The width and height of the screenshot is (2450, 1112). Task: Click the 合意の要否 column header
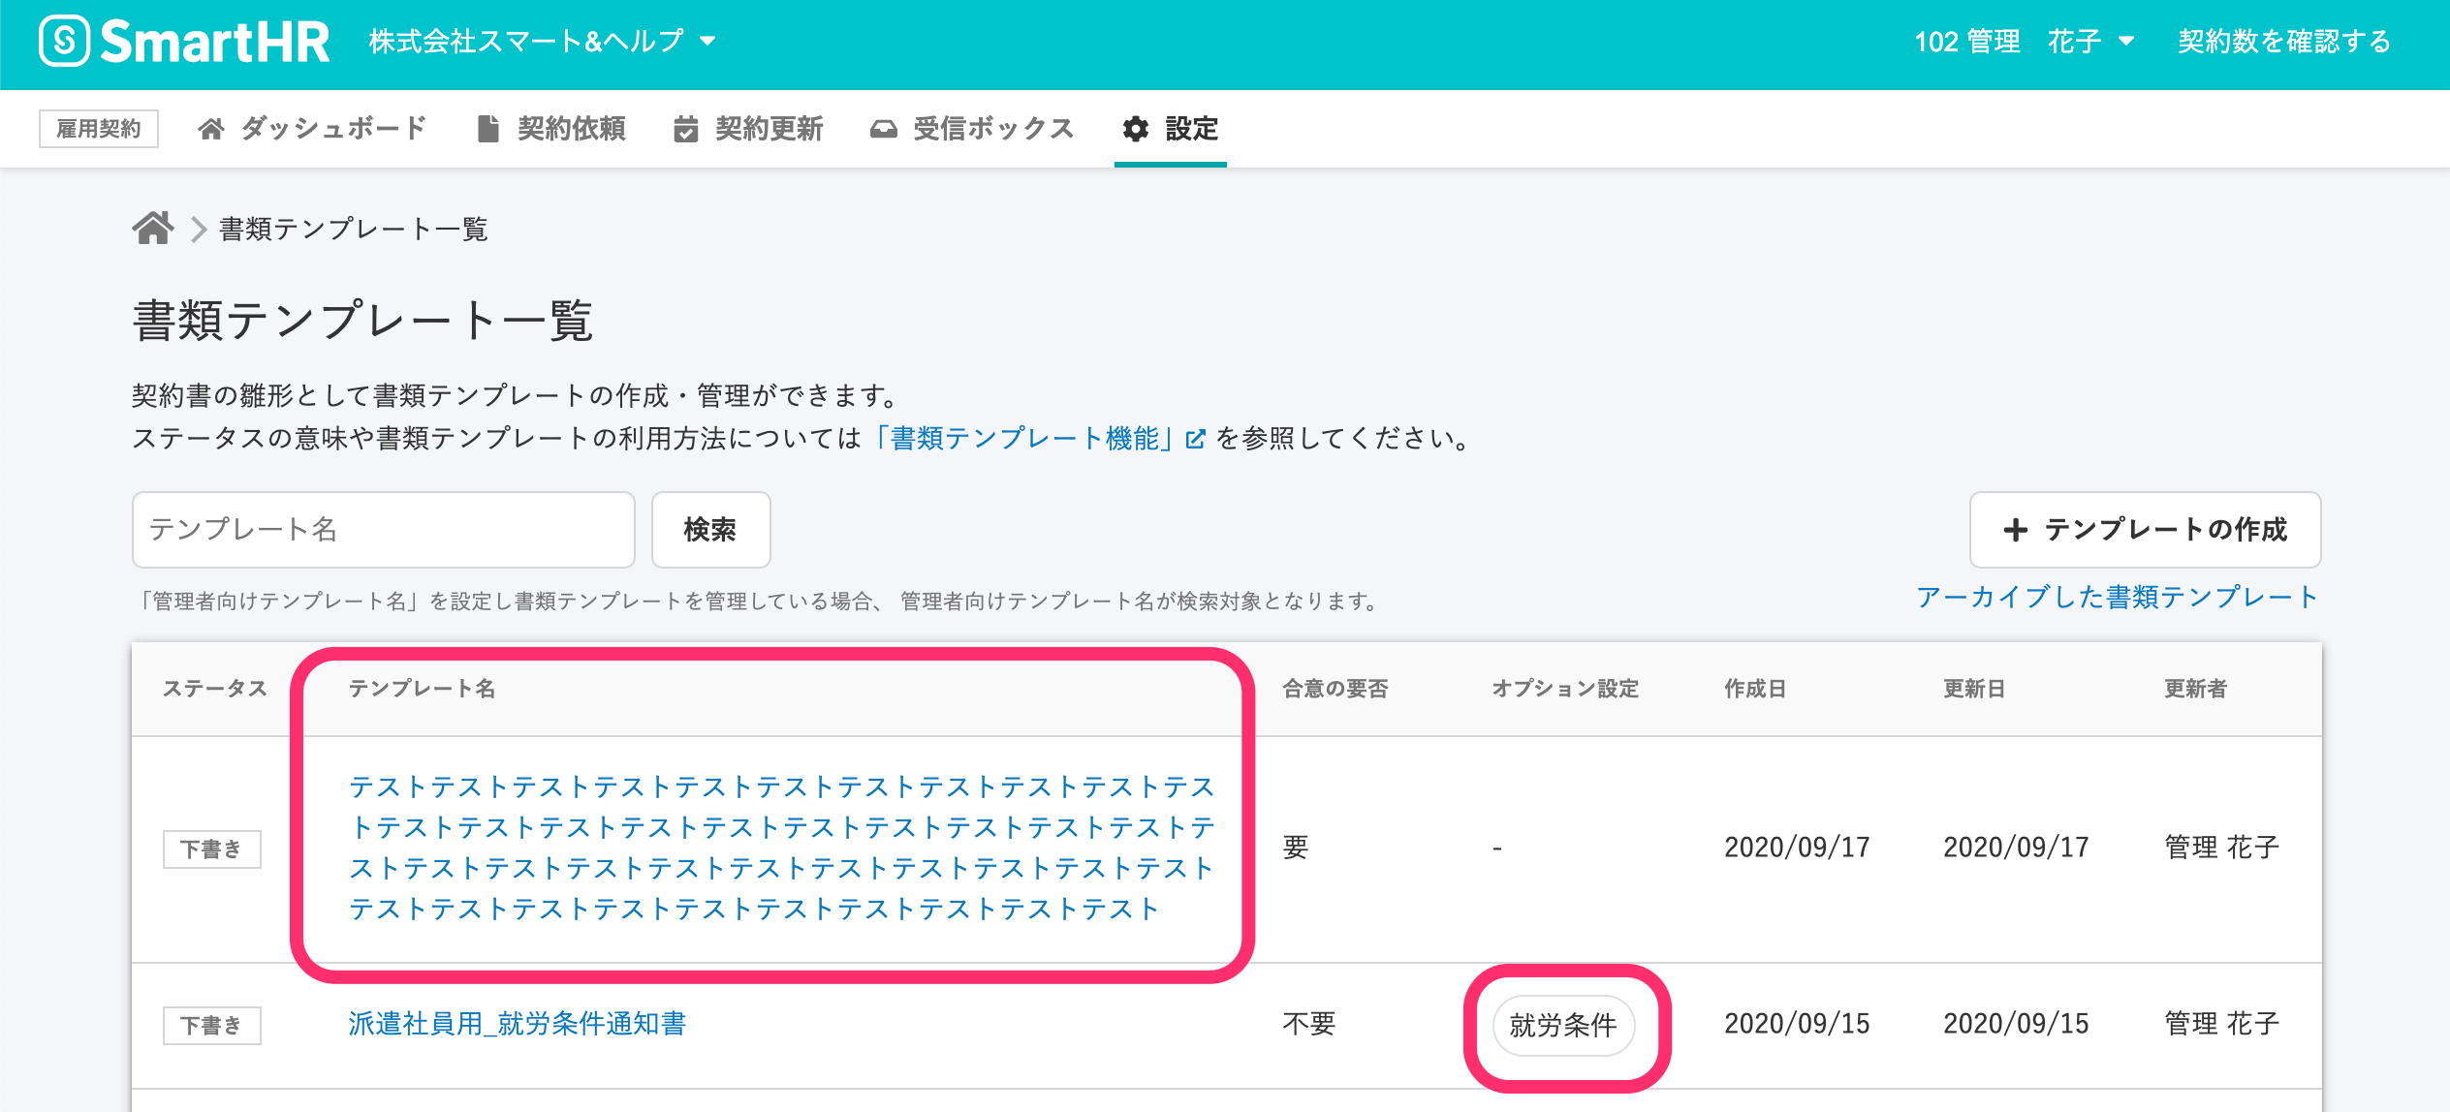coord(1335,689)
